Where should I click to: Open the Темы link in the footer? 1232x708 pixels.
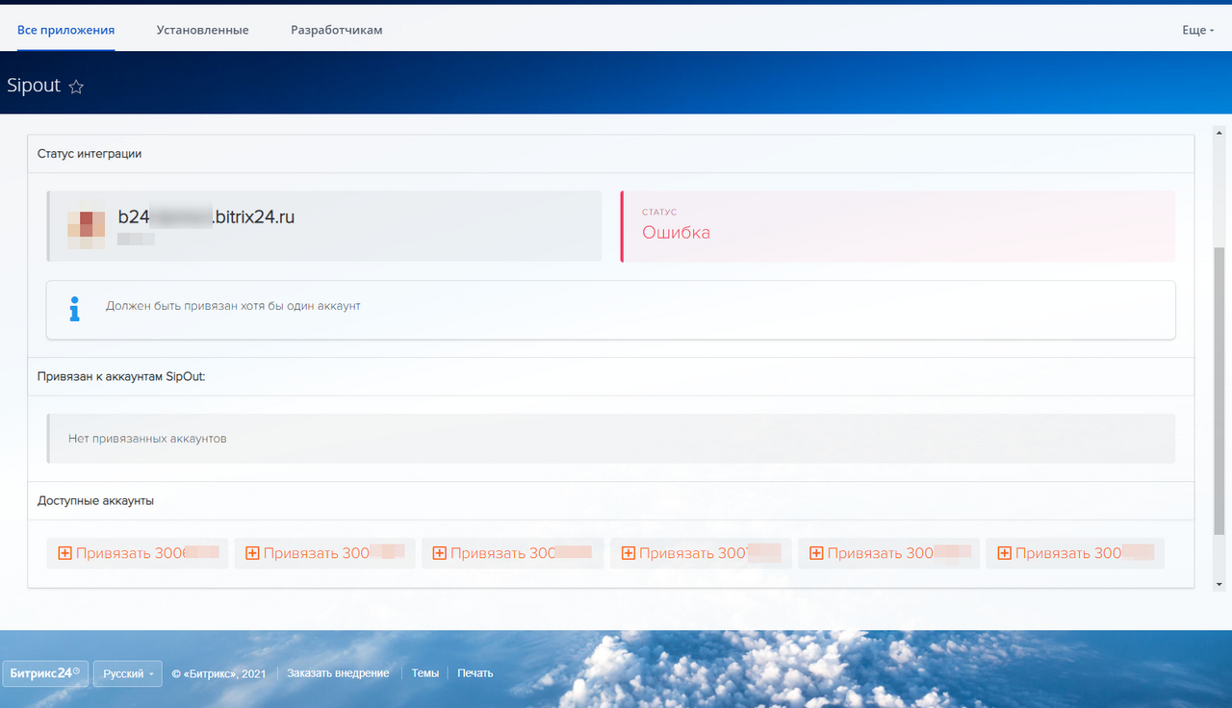pos(424,672)
